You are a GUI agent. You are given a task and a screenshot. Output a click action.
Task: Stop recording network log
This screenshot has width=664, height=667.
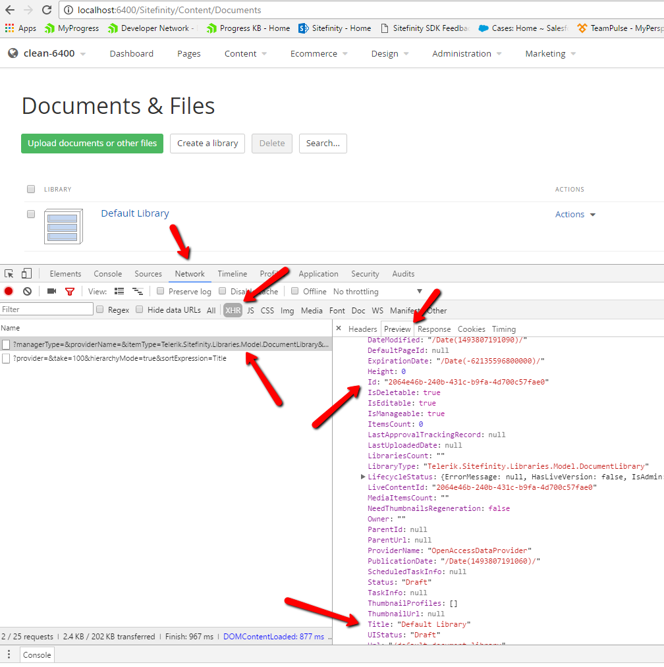click(8, 291)
